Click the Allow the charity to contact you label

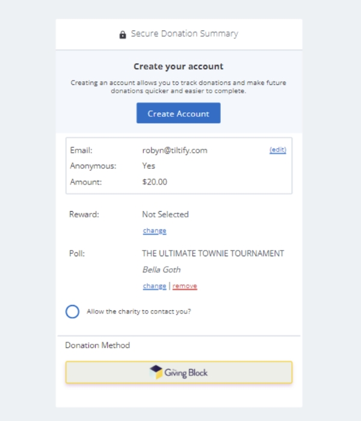[138, 312]
